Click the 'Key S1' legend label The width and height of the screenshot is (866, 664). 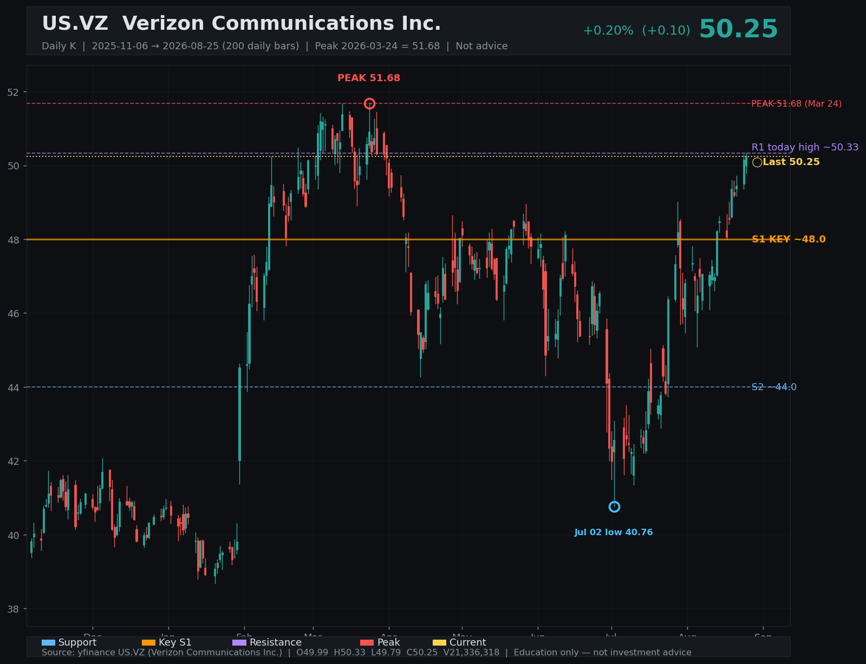pyautogui.click(x=175, y=642)
